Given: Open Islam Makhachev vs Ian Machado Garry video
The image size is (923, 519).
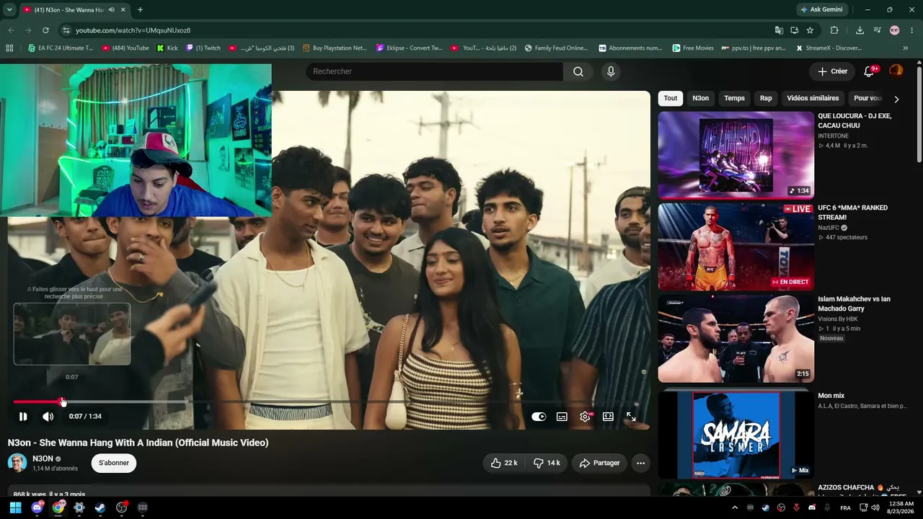Looking at the screenshot, I should tap(736, 338).
